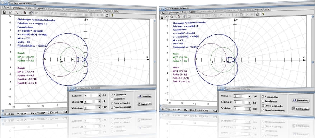Viewport: 315px width, 138px height.
Task: Click the right arrow of the 'Radius r1' slider in the left dialog
Action: click(99, 95)
